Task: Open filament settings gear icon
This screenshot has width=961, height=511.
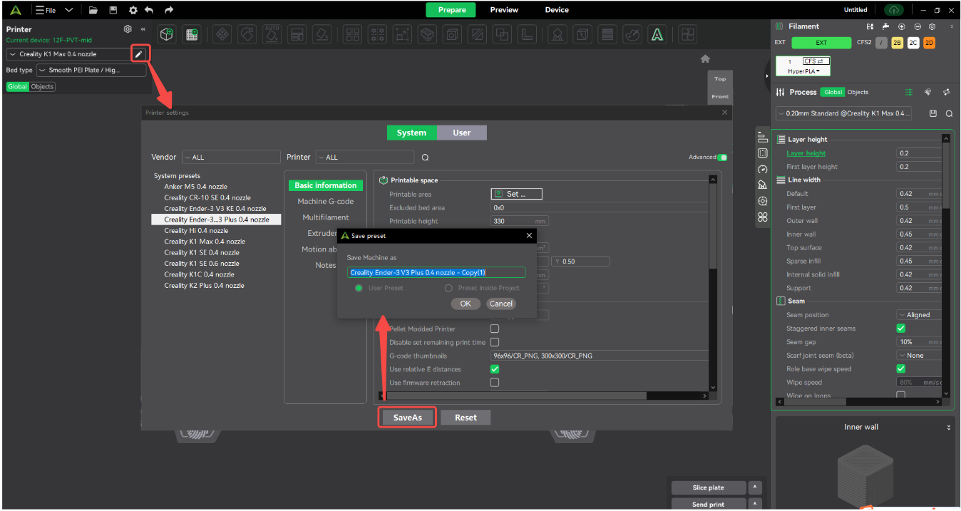Action: click(x=932, y=26)
